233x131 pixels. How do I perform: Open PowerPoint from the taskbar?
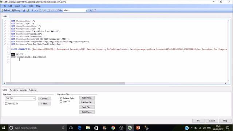[x=138, y=128]
